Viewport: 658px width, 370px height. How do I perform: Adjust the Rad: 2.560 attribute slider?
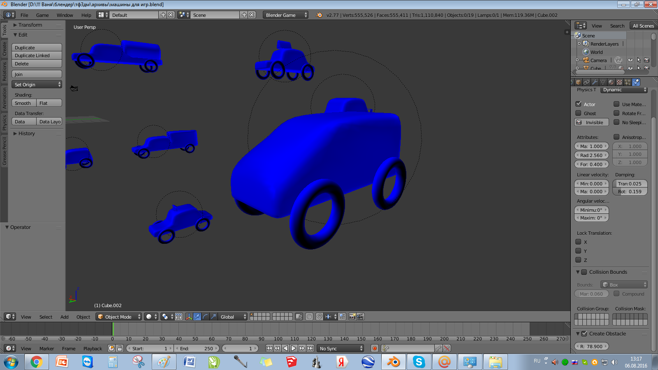(x=591, y=155)
